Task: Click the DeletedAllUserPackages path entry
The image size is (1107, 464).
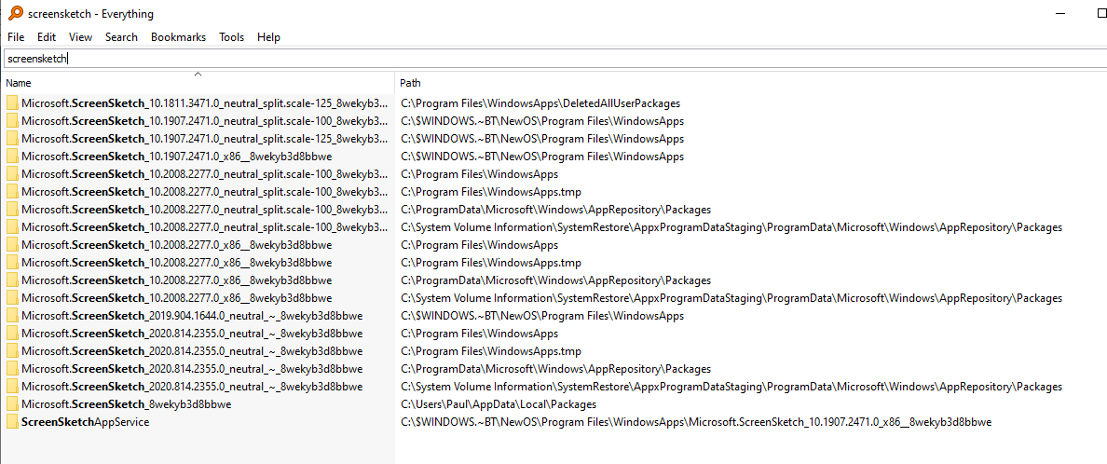Action: coord(540,103)
